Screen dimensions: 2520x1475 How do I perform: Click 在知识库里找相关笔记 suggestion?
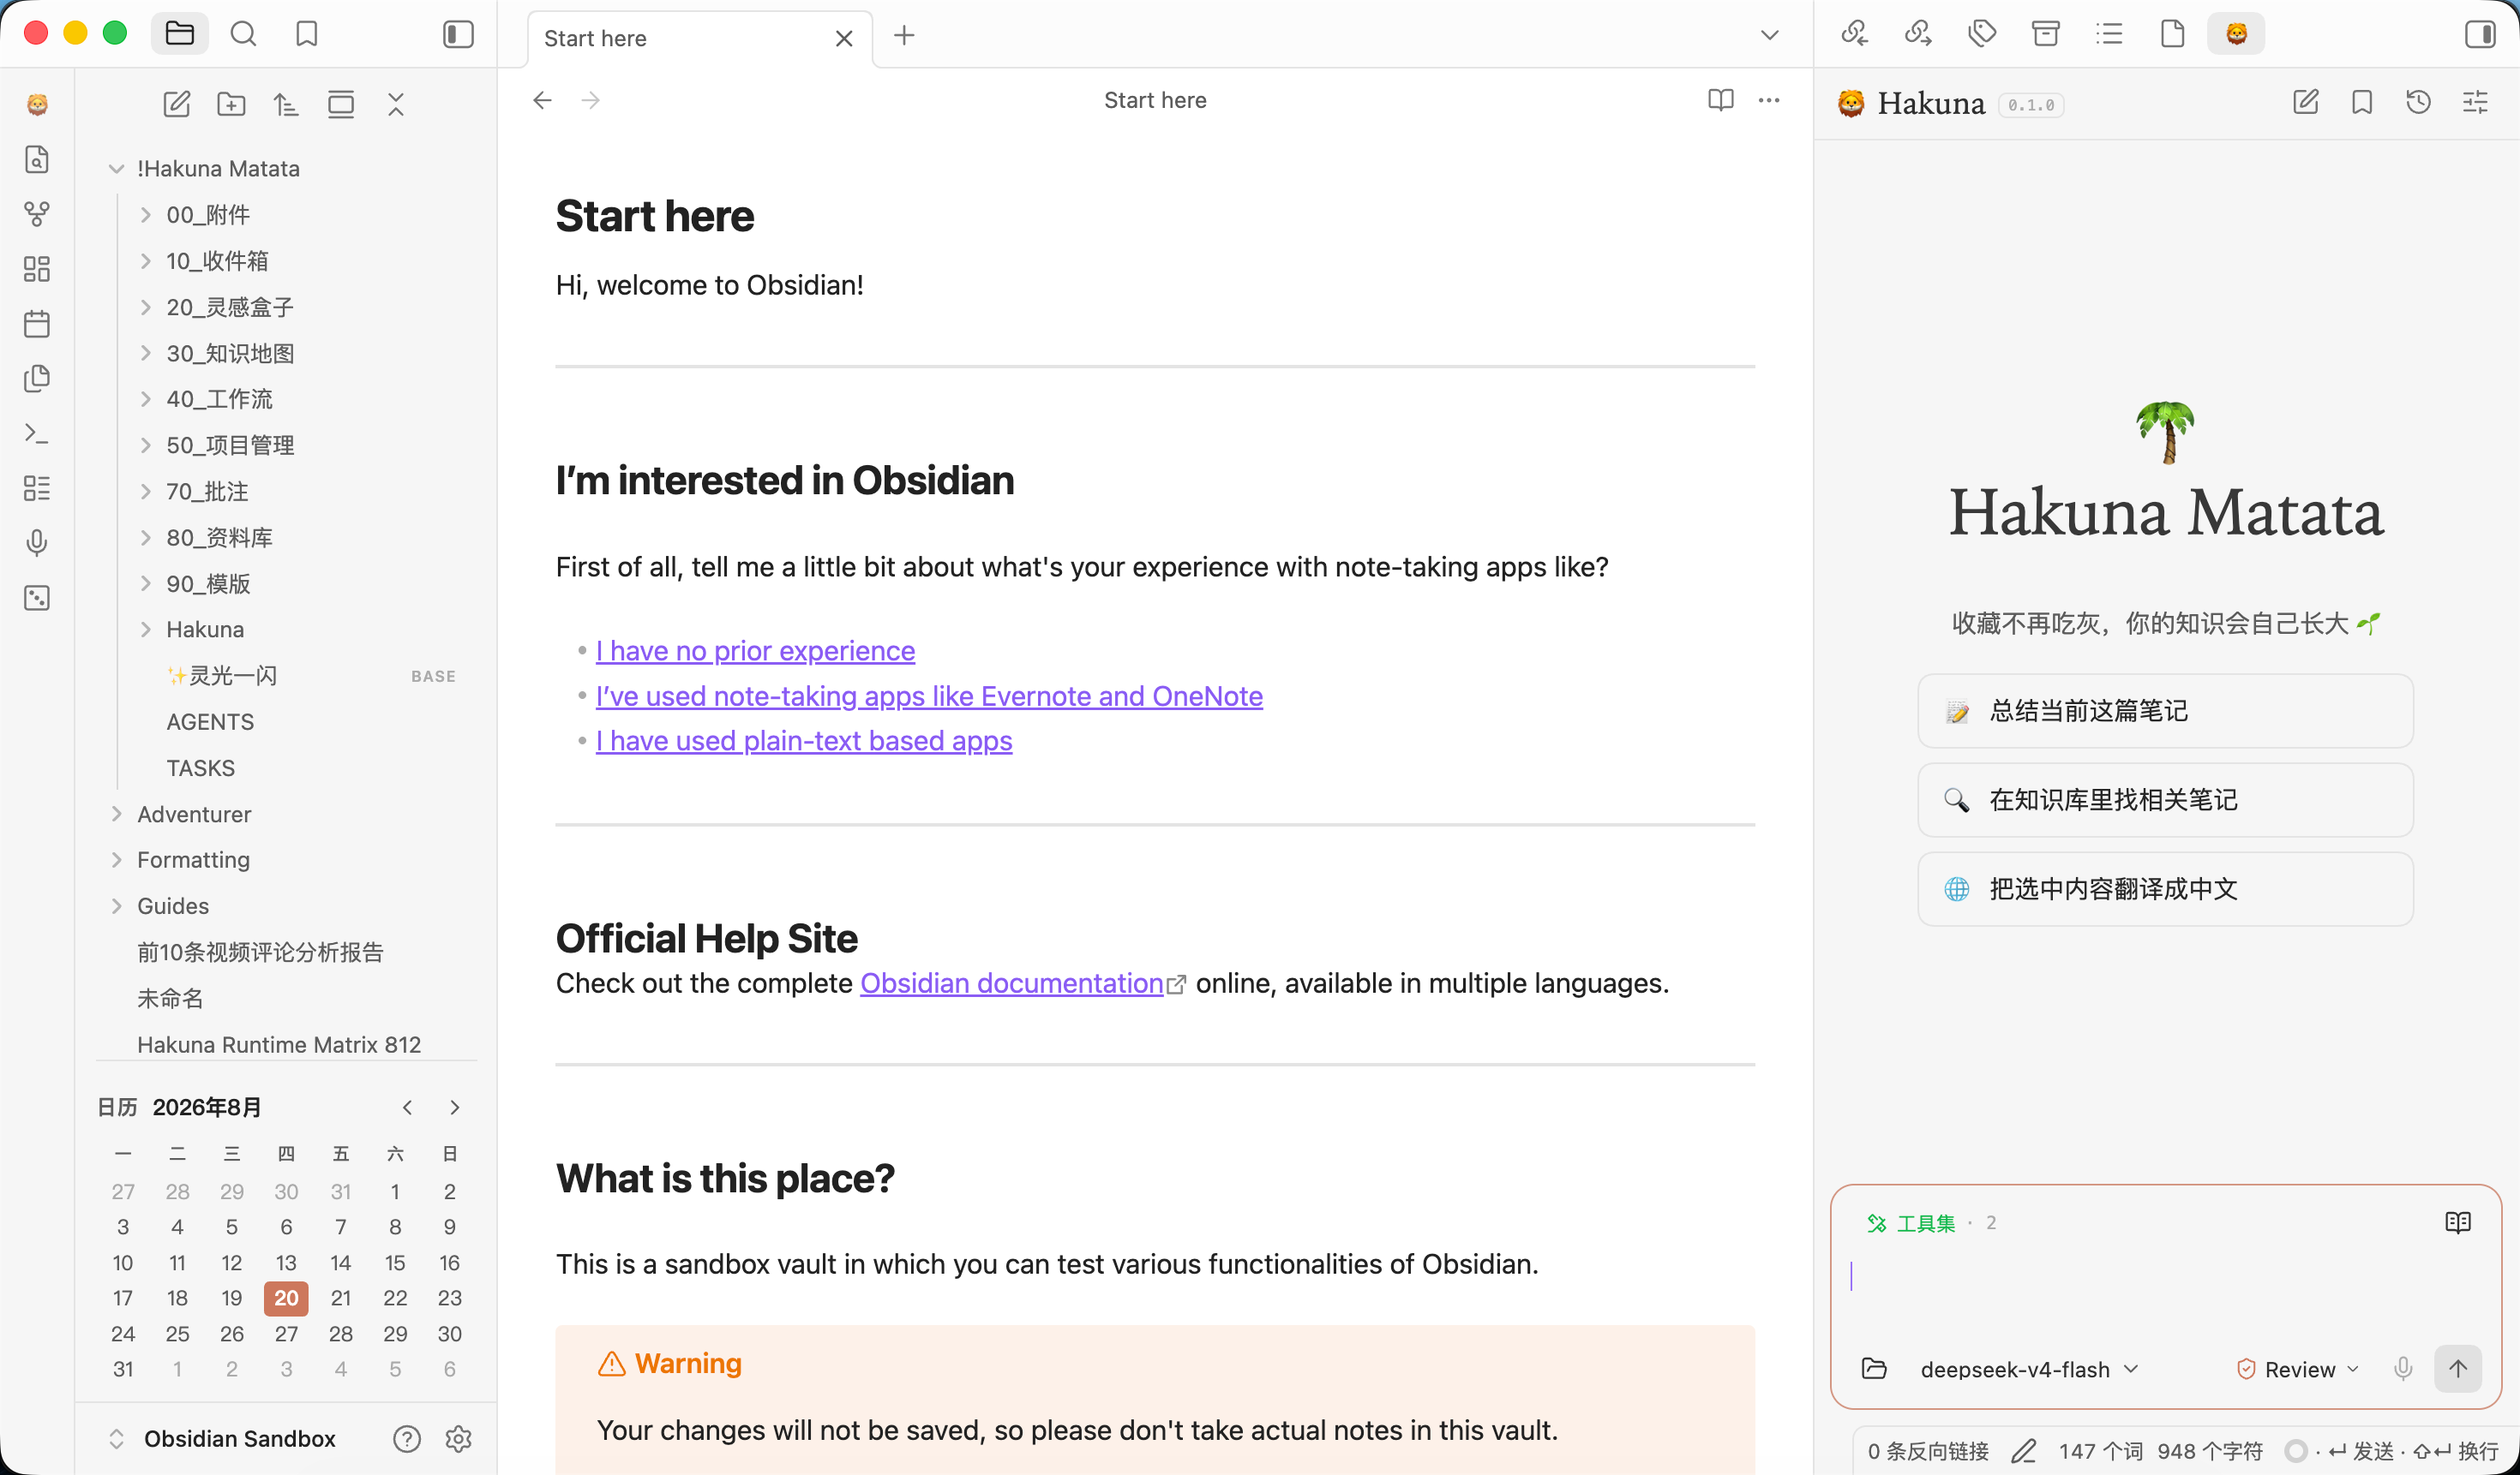pyautogui.click(x=2165, y=799)
